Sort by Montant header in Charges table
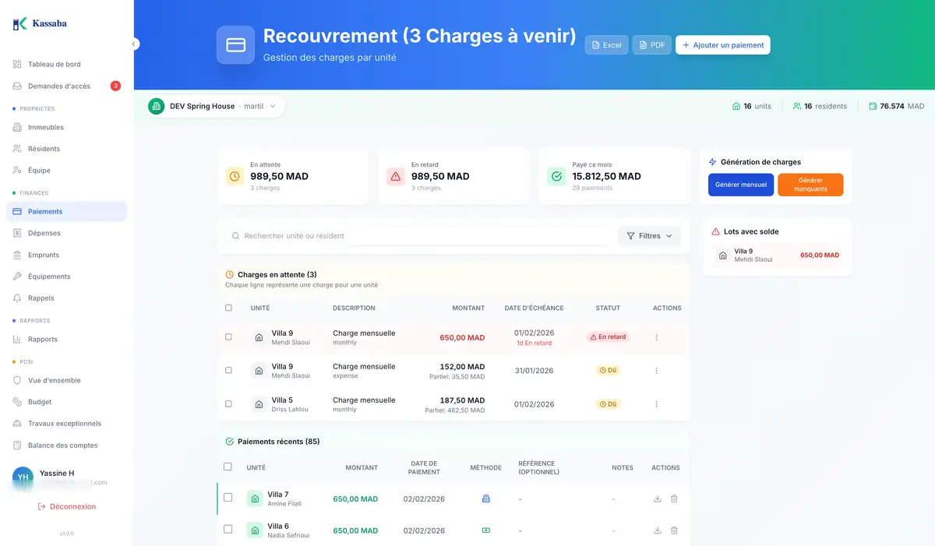 tap(468, 308)
